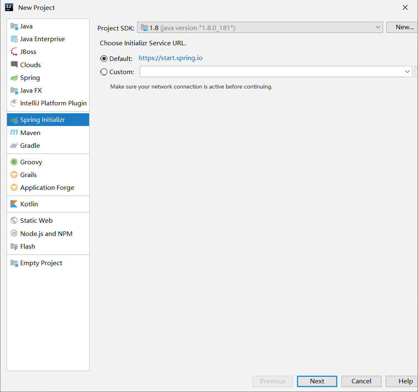The width and height of the screenshot is (418, 392).
Task: Expand the Custom URL dropdown arrow
Action: pos(407,72)
